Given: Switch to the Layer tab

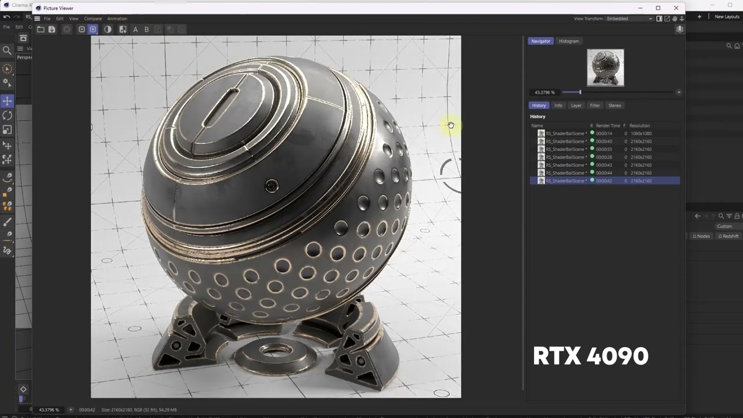Looking at the screenshot, I should tap(576, 106).
